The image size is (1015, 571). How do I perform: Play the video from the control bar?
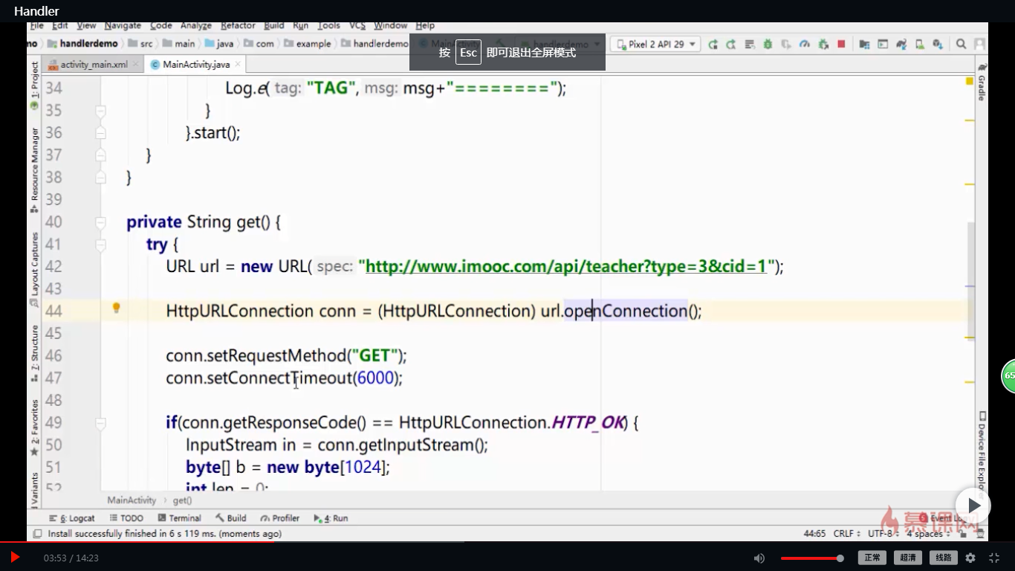point(14,557)
